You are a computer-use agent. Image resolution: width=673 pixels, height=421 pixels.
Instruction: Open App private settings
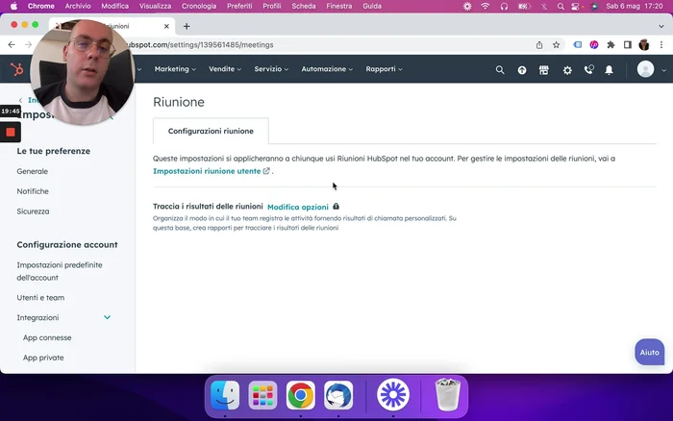click(43, 358)
